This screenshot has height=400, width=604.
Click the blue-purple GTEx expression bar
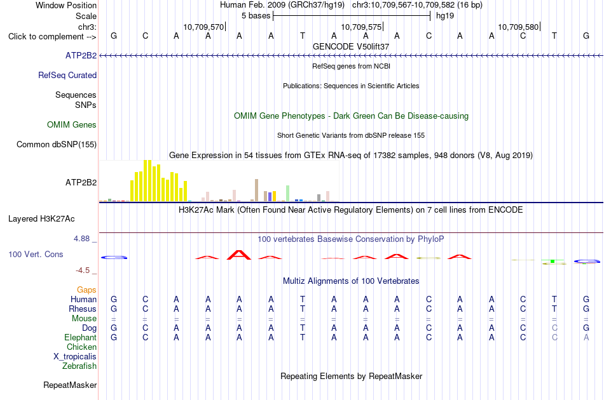(x=270, y=197)
